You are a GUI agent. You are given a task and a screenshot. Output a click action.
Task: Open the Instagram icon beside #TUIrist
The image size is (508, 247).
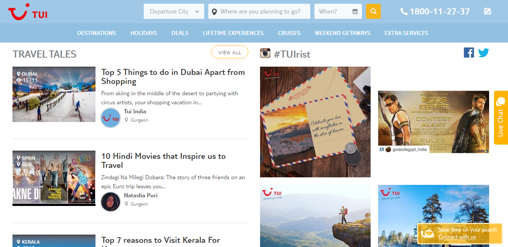(265, 53)
